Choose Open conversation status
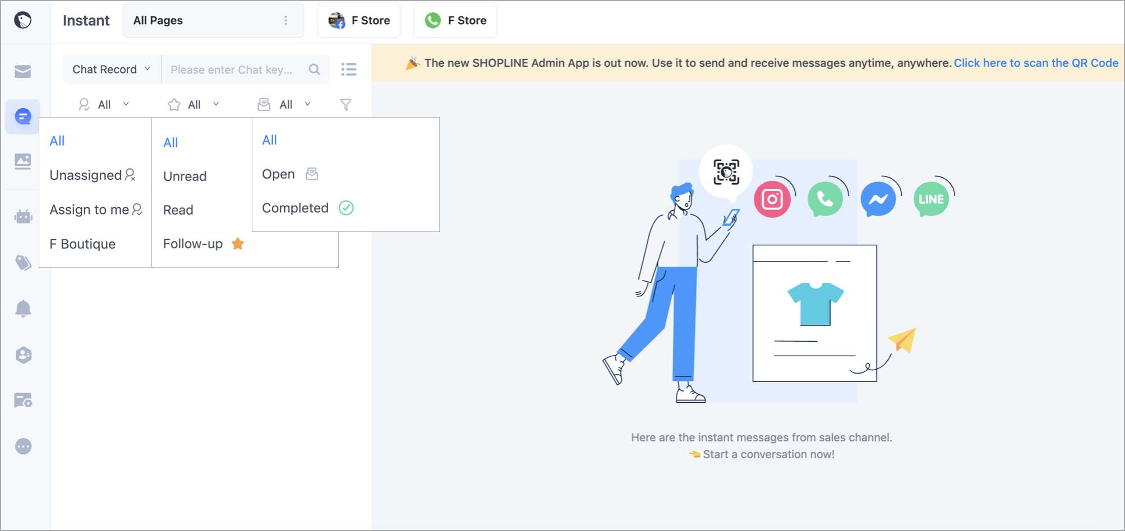This screenshot has height=531, width=1125. (290, 174)
